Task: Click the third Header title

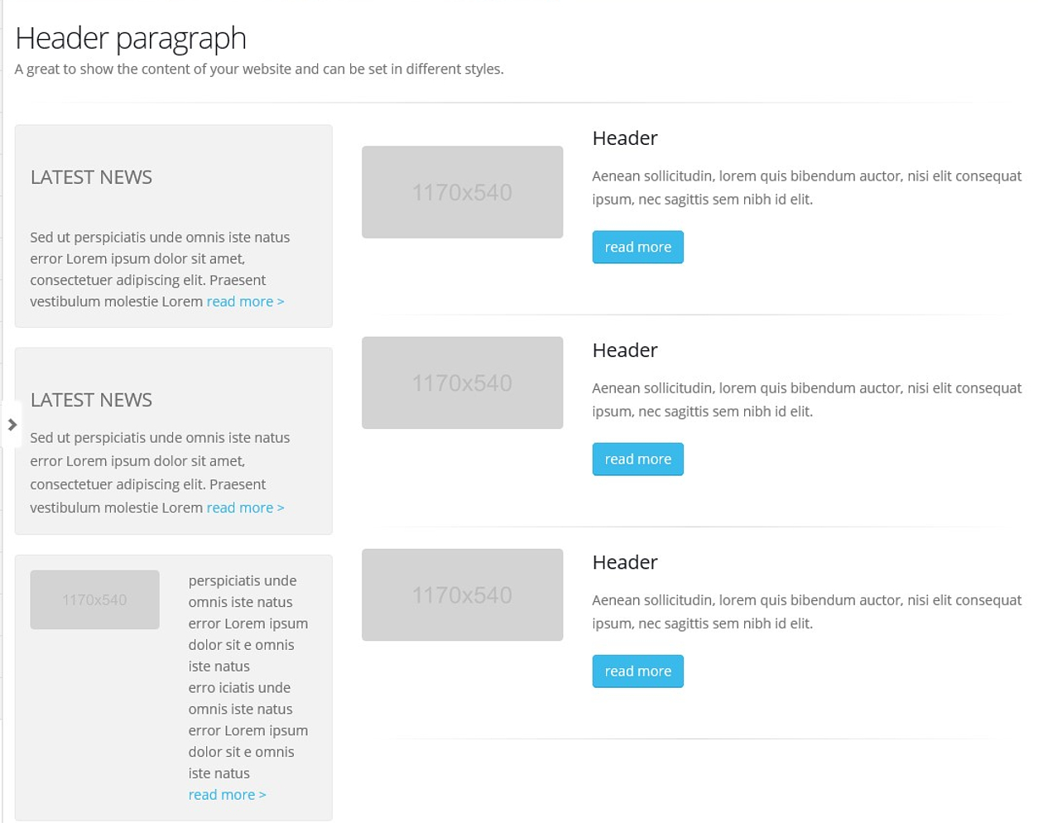Action: (x=625, y=562)
